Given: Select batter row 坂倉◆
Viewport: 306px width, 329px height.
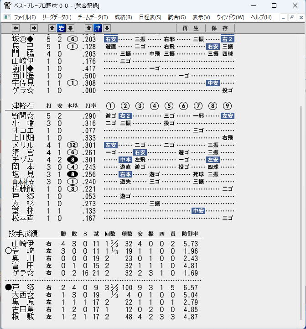Looking at the screenshot, I should pos(123,39).
